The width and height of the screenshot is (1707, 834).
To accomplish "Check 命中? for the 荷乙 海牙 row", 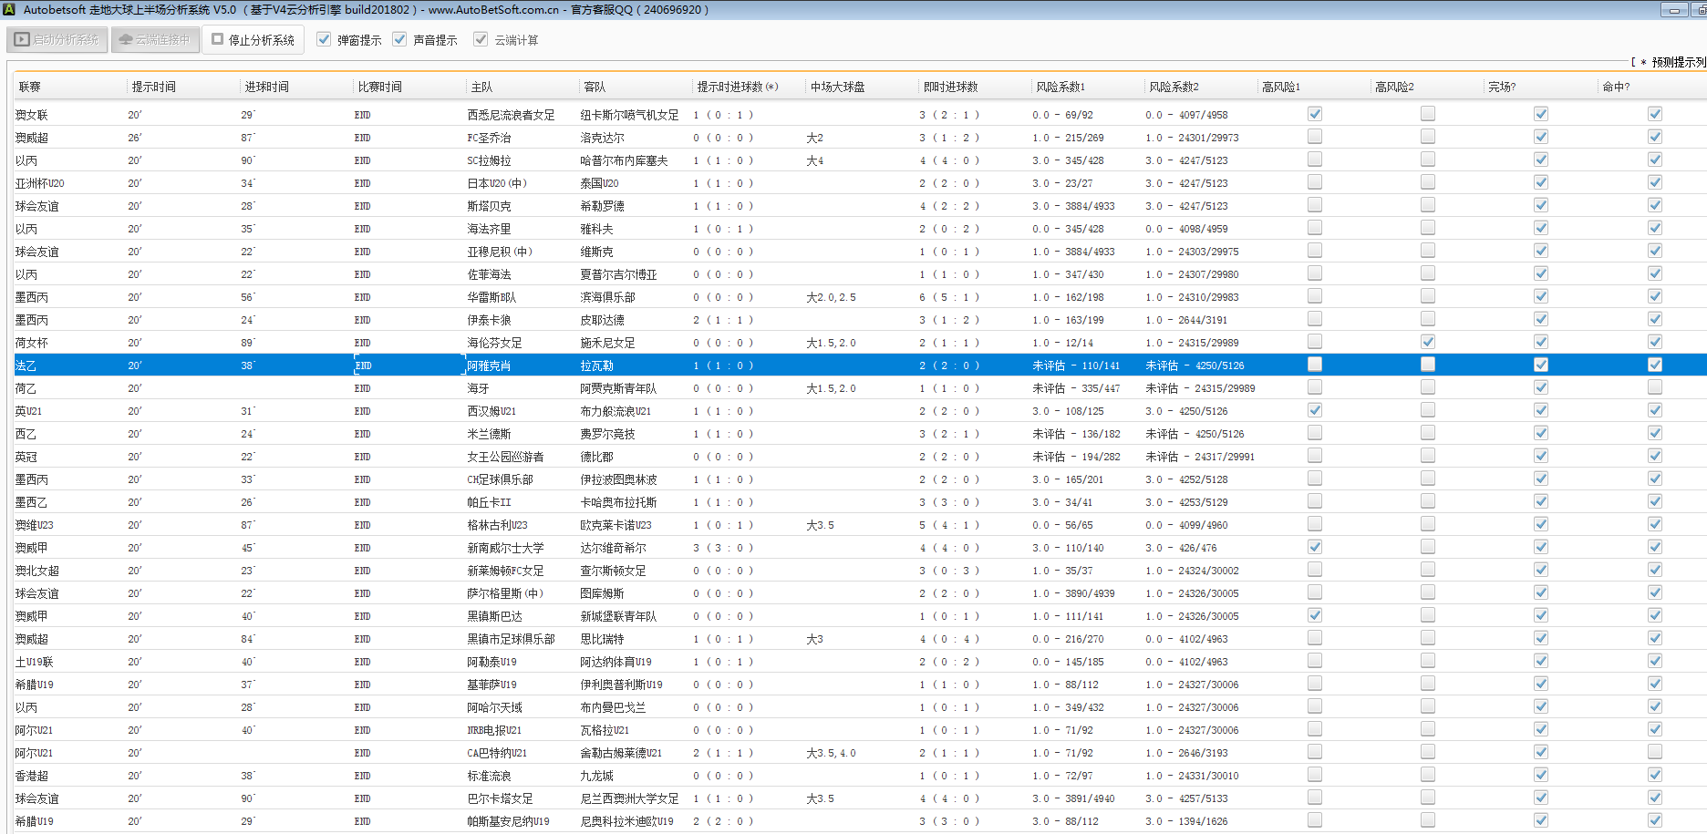I will pyautogui.click(x=1654, y=387).
